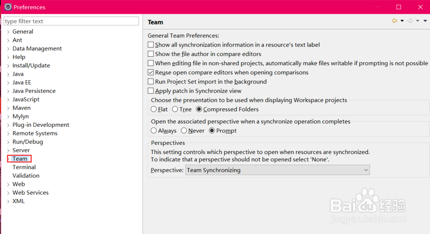Open the forward history dropdown arrow

(418, 21)
